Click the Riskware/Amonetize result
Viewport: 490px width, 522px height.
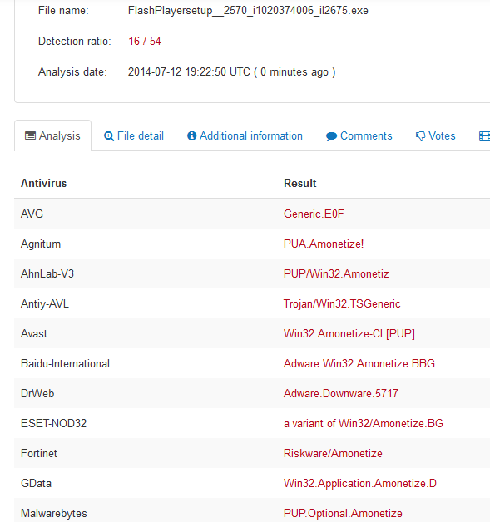click(x=333, y=453)
